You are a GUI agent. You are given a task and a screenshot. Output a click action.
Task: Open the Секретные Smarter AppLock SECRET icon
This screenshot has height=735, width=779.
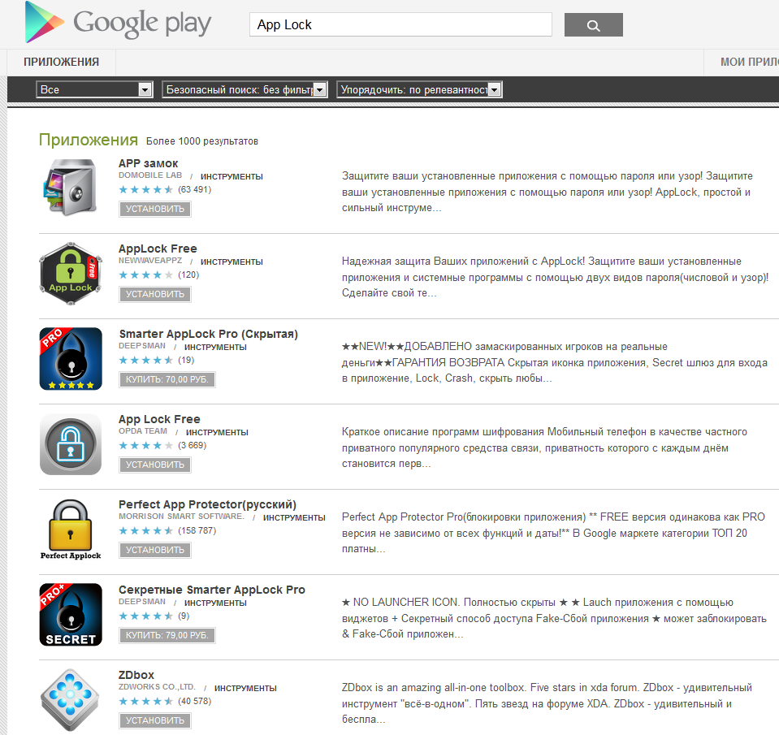coord(71,614)
